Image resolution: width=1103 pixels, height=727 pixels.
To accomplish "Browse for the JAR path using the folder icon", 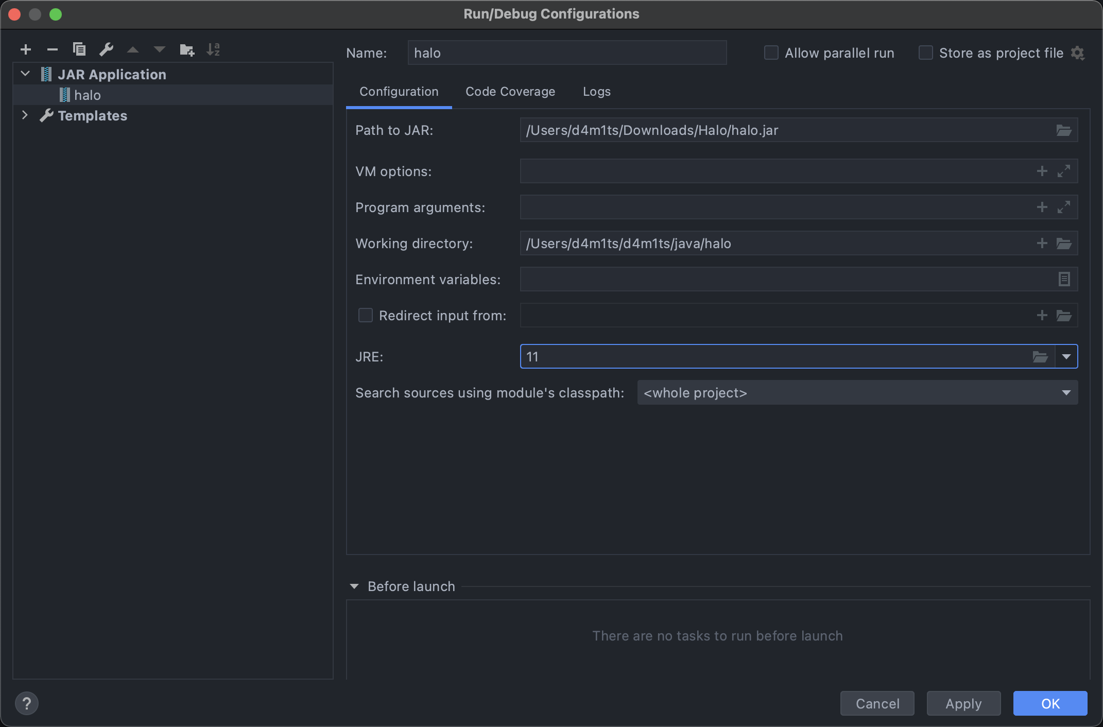I will tap(1064, 130).
